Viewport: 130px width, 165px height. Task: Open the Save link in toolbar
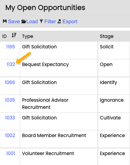14,21
